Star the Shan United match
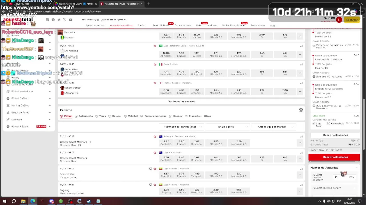Image resolution: width=366 pixels, height=205 pixels. coord(155,169)
